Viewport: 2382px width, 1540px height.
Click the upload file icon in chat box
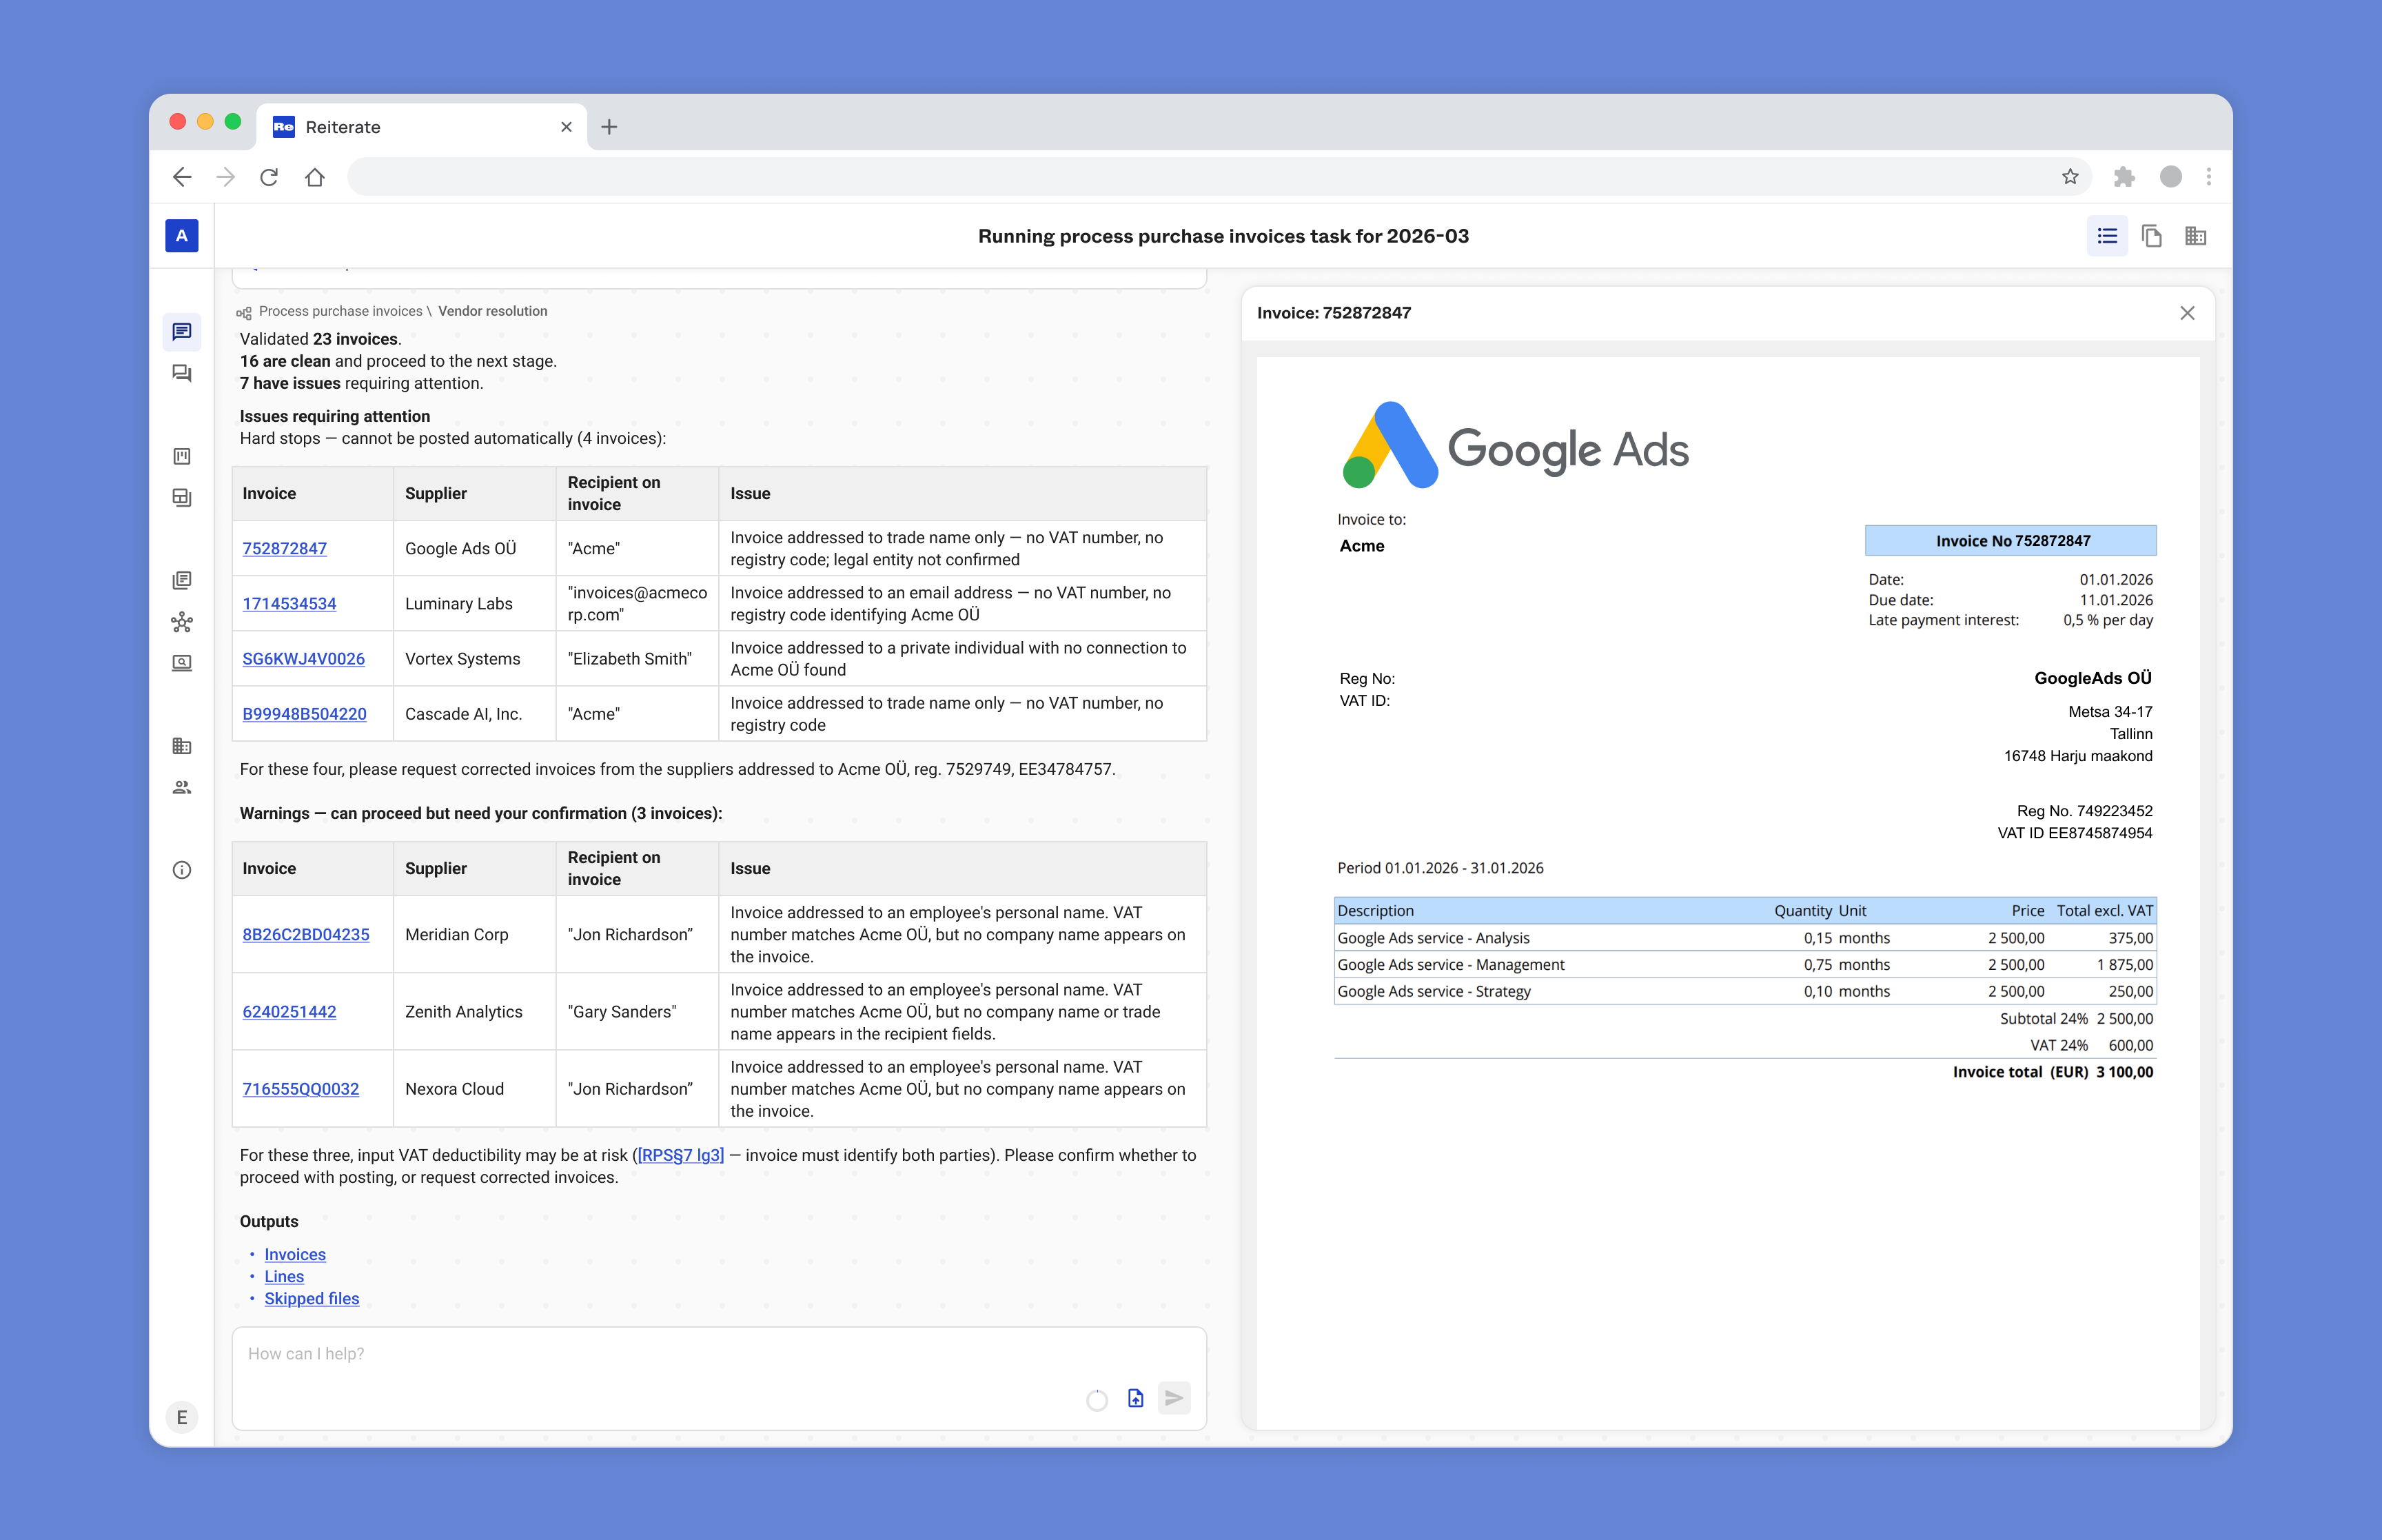point(1136,1398)
